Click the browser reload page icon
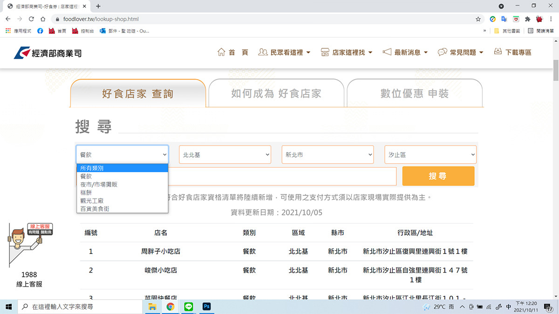Image resolution: width=559 pixels, height=314 pixels. 31,19
